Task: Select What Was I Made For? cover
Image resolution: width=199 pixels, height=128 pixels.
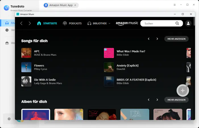Action: click(109, 53)
